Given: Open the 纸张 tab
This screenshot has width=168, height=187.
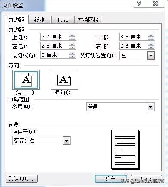Looking at the screenshot, I should (x=40, y=20).
